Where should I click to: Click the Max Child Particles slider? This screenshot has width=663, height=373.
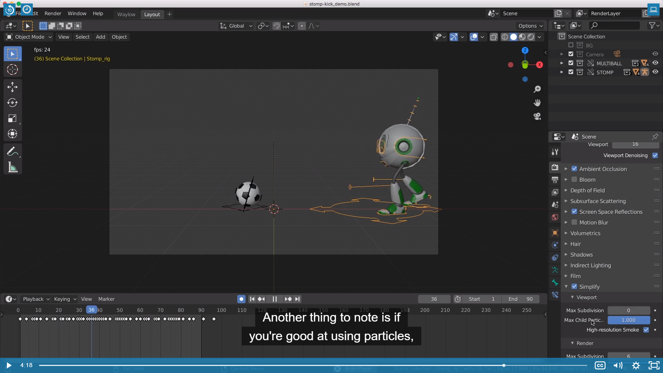[628, 320]
